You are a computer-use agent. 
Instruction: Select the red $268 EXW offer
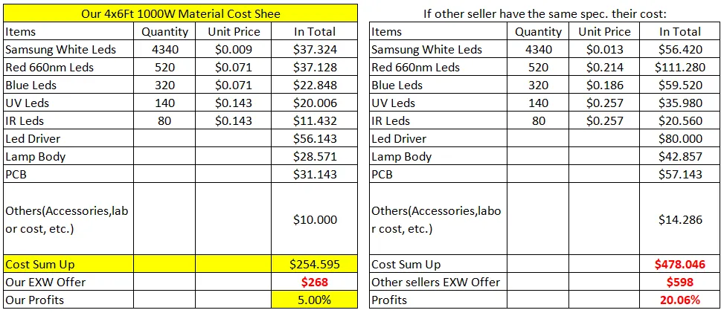tap(315, 283)
